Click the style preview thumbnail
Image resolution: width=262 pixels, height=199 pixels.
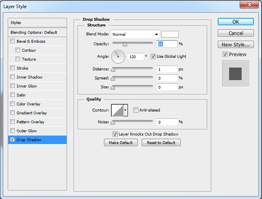[x=236, y=74]
